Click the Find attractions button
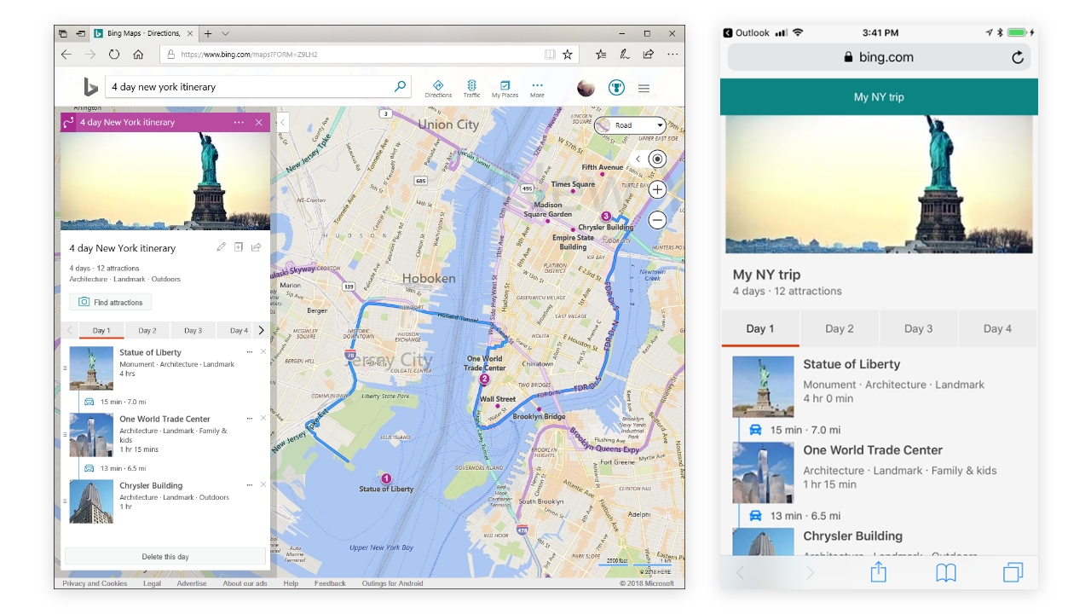Image resolution: width=1091 pixels, height=614 pixels. coord(110,302)
